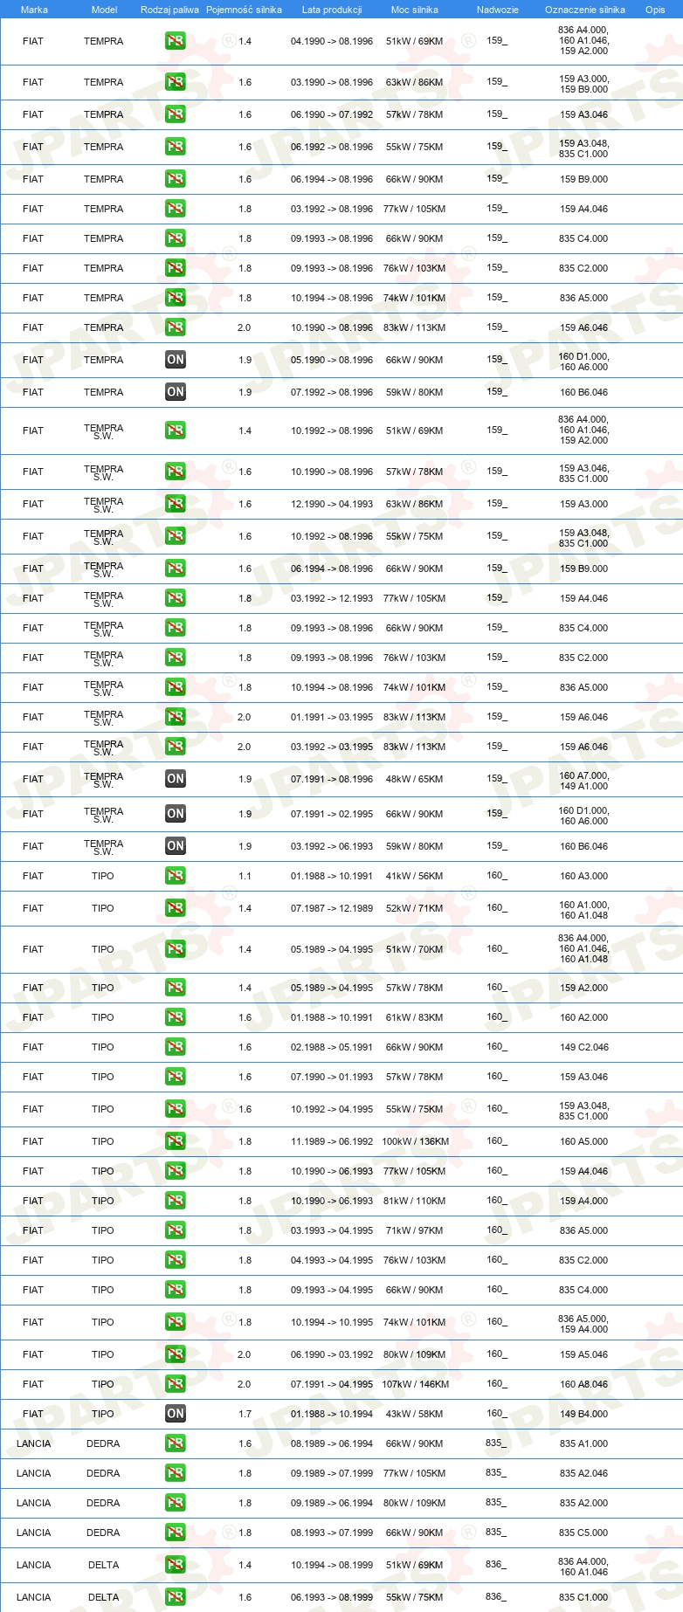
Task: Click the petrol icon in the Lancia Dedra 1.6 row
Action: (x=176, y=1443)
